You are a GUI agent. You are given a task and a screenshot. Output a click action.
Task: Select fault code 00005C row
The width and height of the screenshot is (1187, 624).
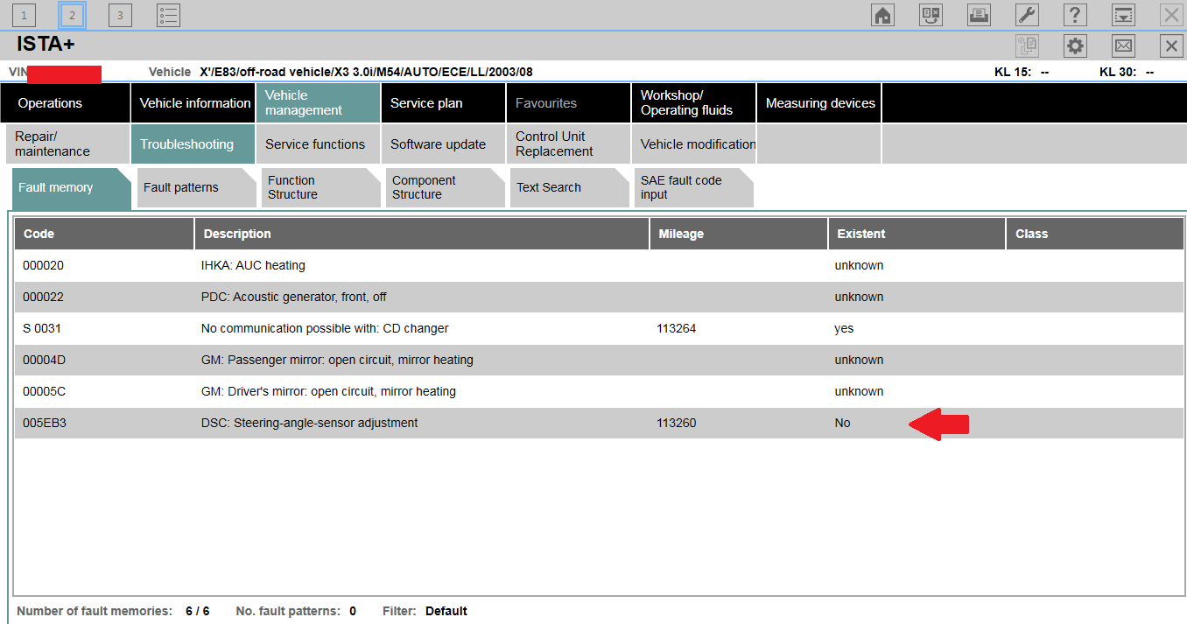pos(600,391)
